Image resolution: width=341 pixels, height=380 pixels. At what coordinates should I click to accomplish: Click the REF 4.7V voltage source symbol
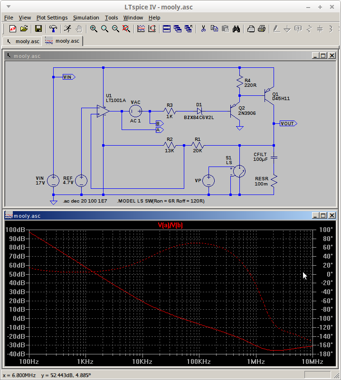tap(81, 181)
